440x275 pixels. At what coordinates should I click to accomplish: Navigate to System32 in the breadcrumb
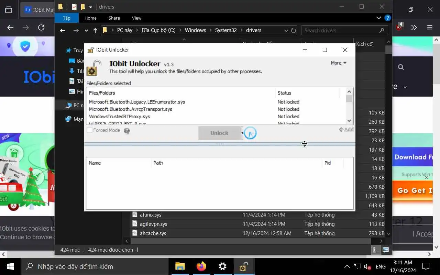pos(226,30)
